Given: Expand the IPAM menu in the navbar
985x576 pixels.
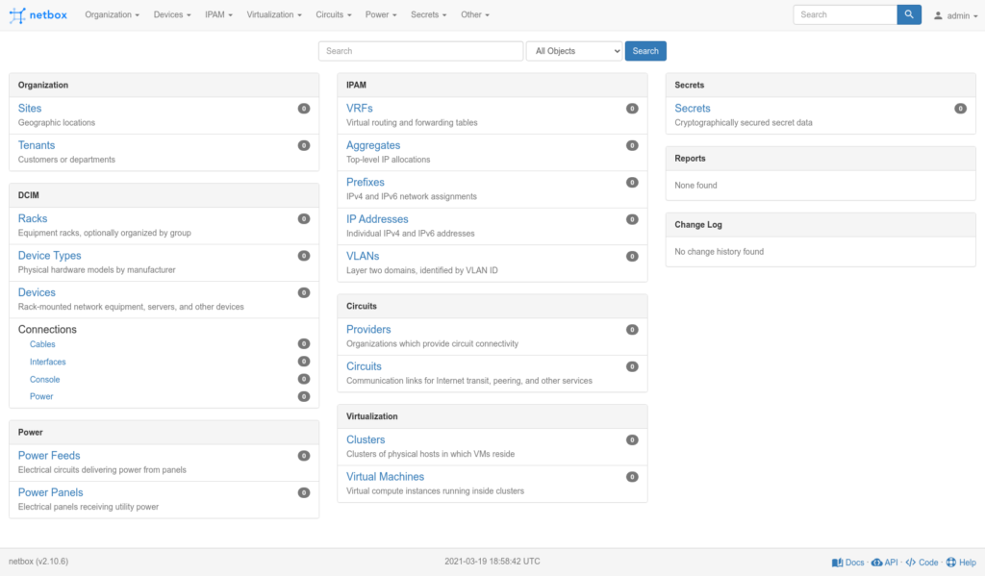Looking at the screenshot, I should click(218, 15).
